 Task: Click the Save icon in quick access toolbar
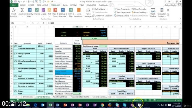15,1
